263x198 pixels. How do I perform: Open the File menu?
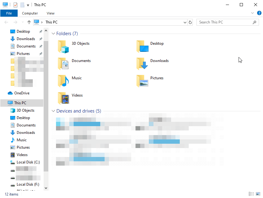(x=9, y=13)
